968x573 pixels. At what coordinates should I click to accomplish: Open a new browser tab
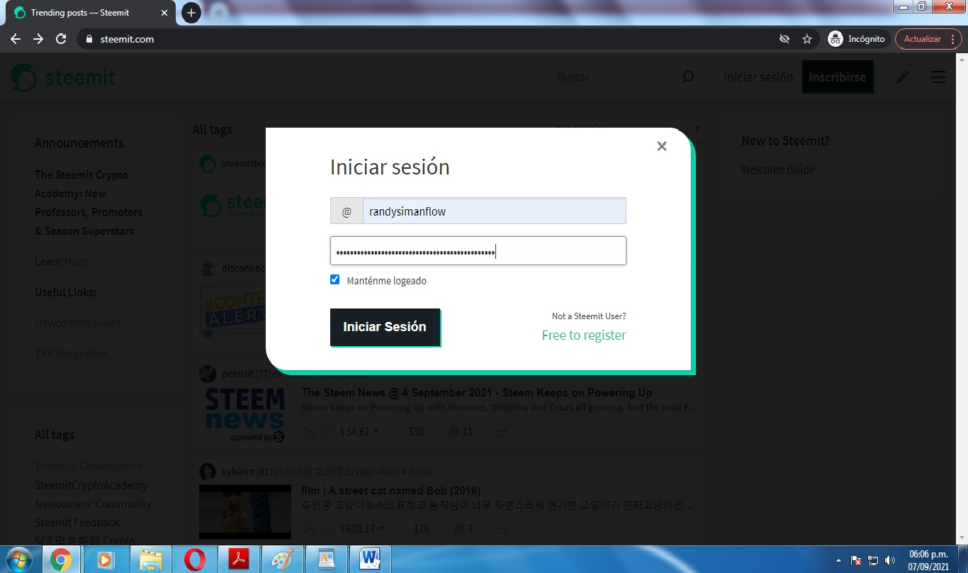click(191, 13)
